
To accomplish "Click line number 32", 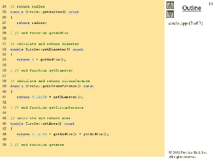I will pos(4,49).
